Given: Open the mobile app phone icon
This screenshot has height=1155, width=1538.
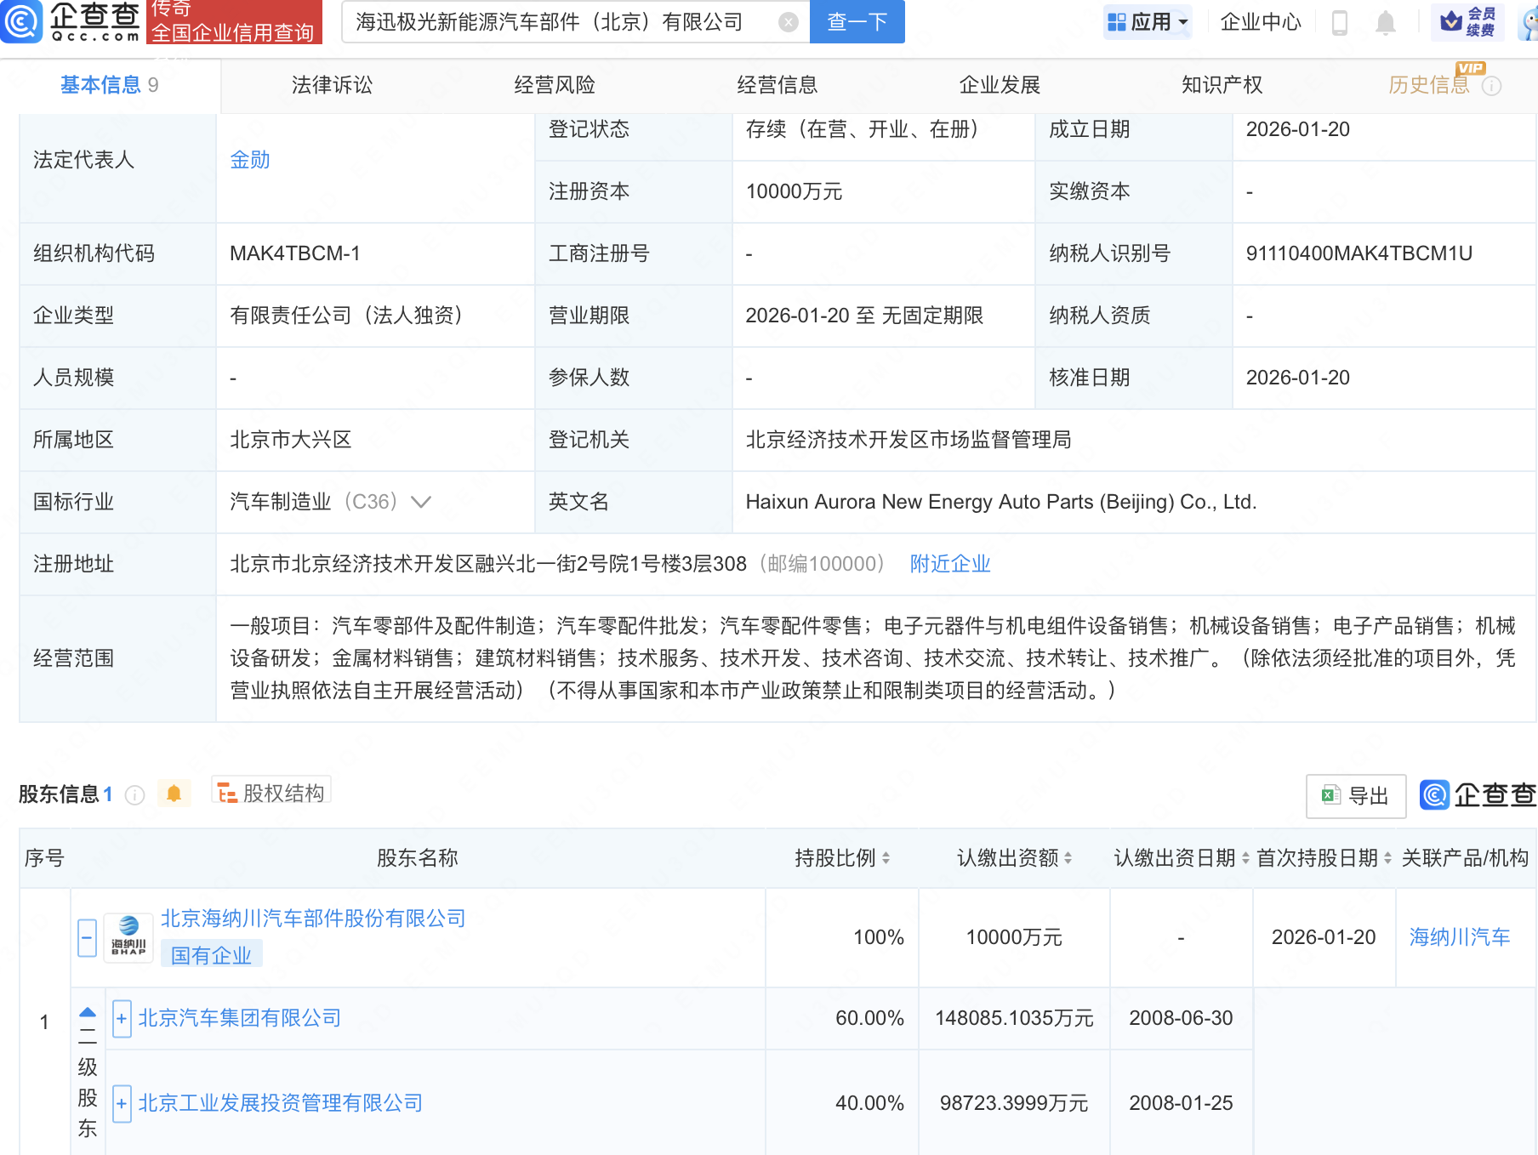Looking at the screenshot, I should [x=1339, y=22].
